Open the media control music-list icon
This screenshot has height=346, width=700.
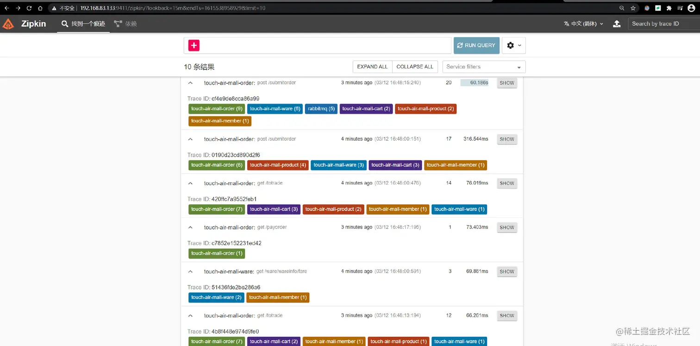point(680,8)
